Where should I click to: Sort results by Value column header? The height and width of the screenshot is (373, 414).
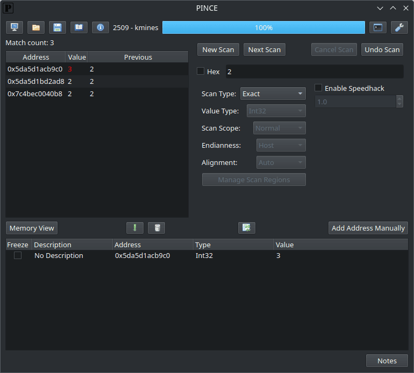76,57
